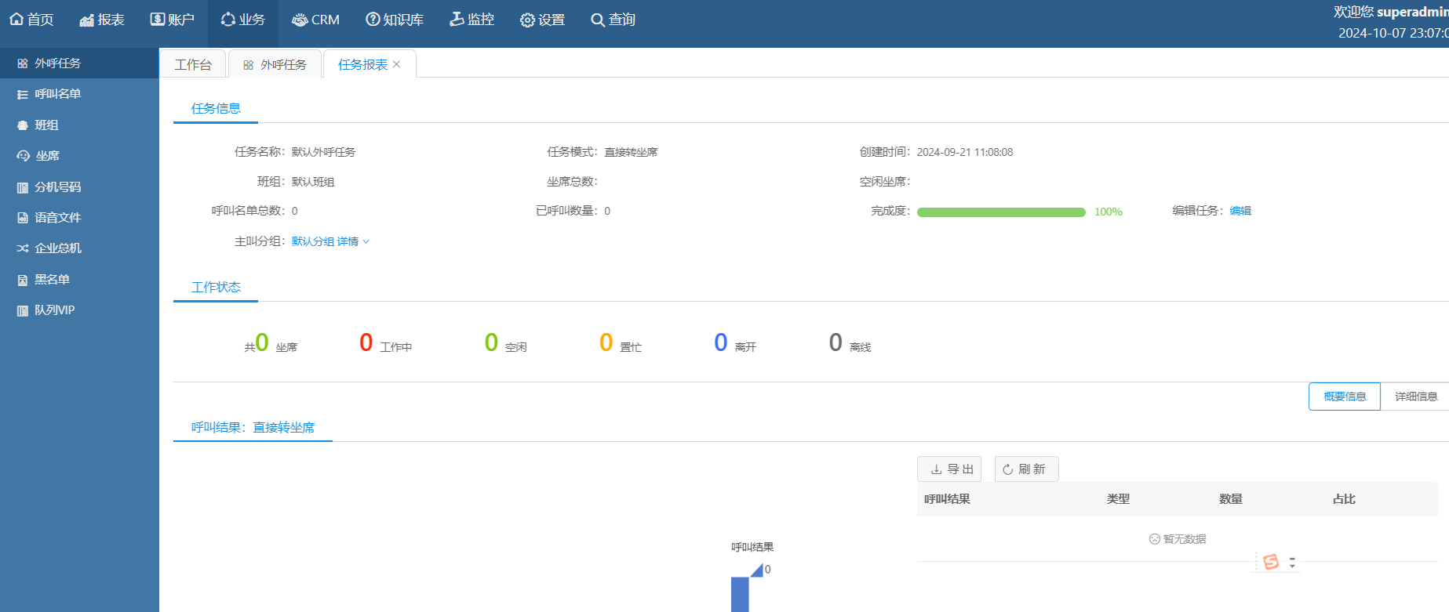Expand 默认分组 详情 dropdown
The width and height of the screenshot is (1449, 612).
click(330, 241)
